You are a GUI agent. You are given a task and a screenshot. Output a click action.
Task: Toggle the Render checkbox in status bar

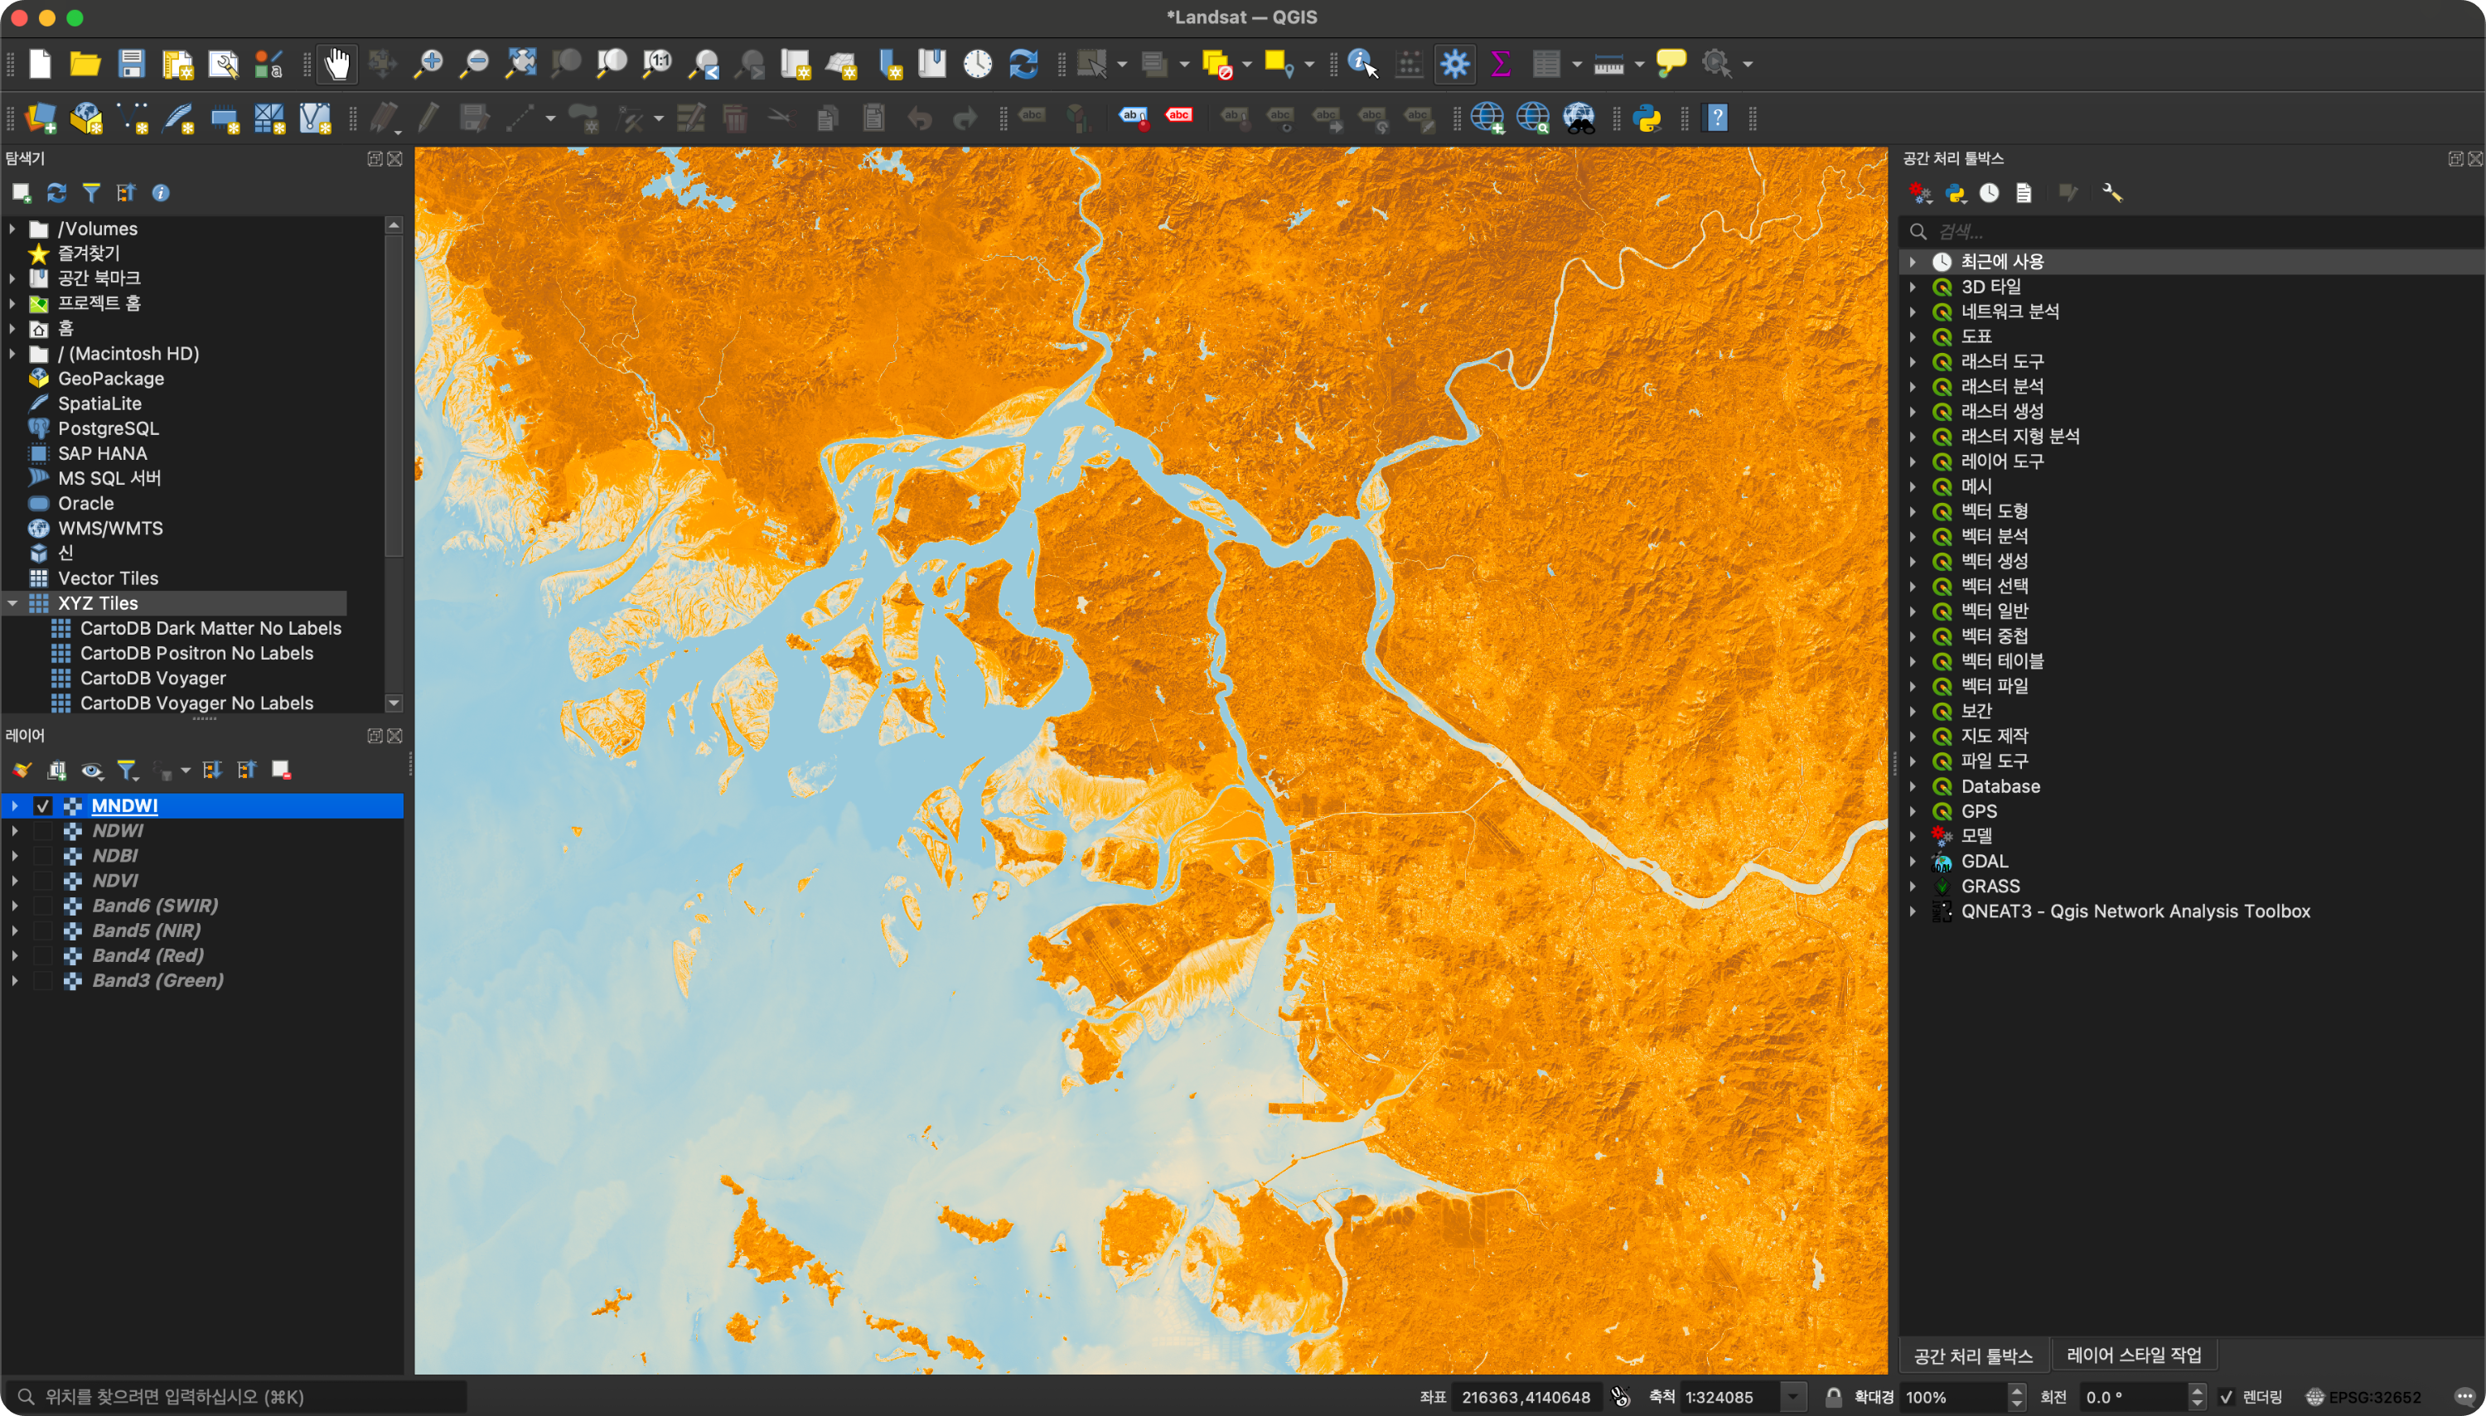[x=2227, y=1397]
